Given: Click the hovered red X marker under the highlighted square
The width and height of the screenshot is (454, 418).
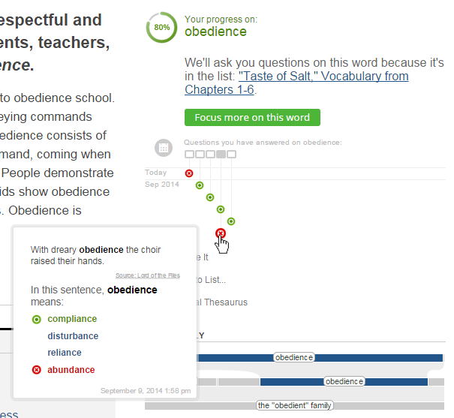Looking at the screenshot, I should click(221, 233).
